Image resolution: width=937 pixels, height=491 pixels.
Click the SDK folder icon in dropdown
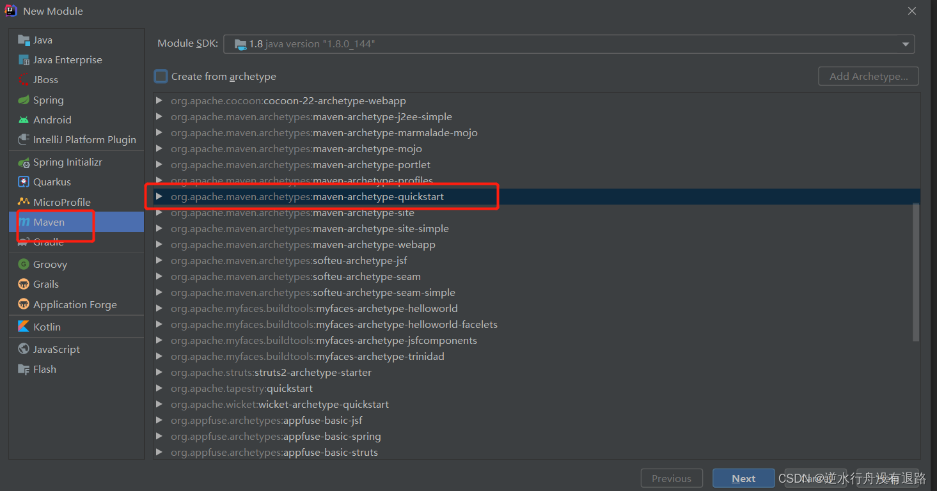pyautogui.click(x=240, y=44)
